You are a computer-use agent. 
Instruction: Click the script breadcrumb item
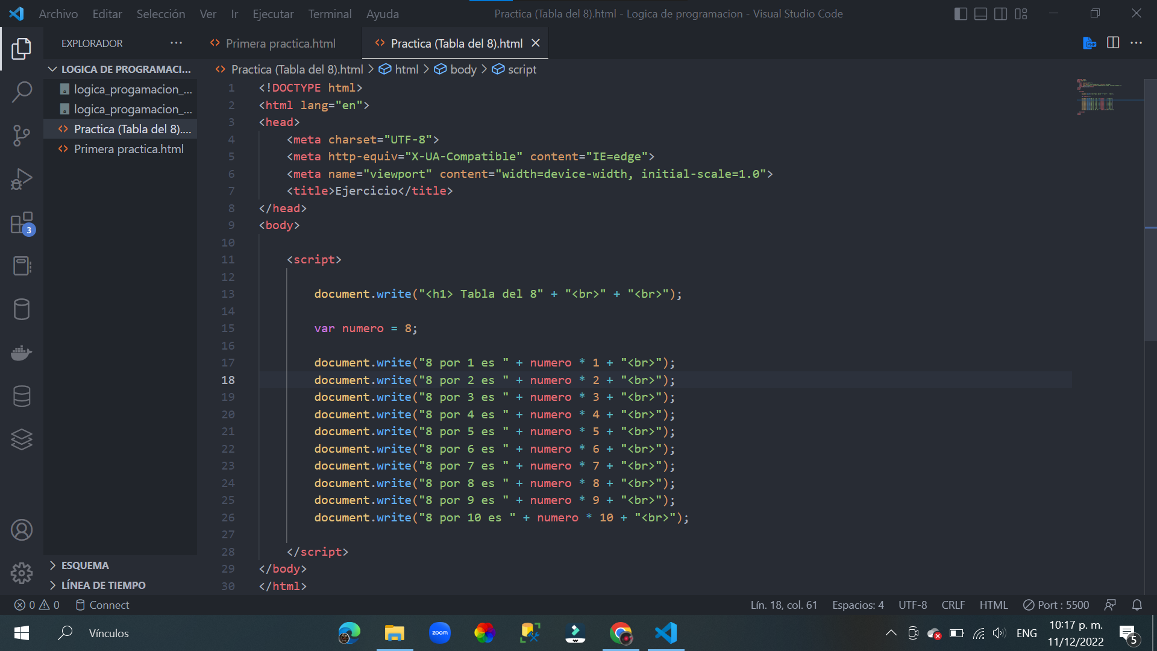click(x=514, y=69)
